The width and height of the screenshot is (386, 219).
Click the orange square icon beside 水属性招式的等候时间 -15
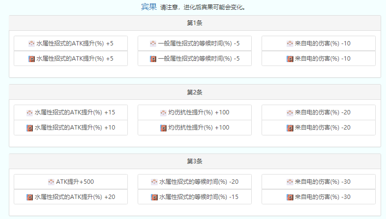pos(154,197)
